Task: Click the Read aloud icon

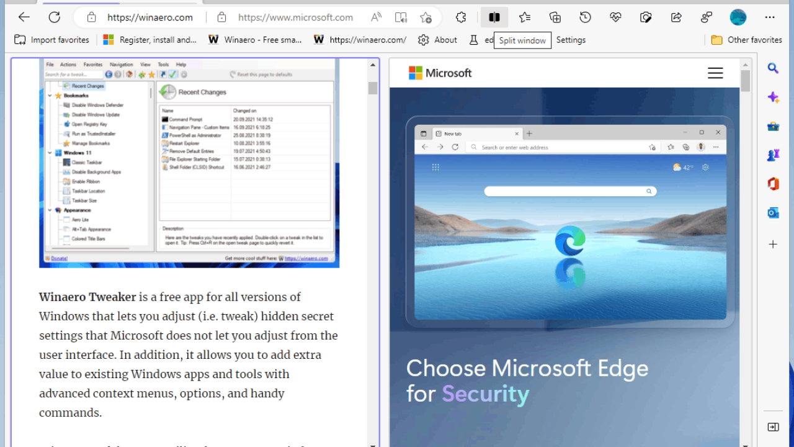Action: [376, 17]
